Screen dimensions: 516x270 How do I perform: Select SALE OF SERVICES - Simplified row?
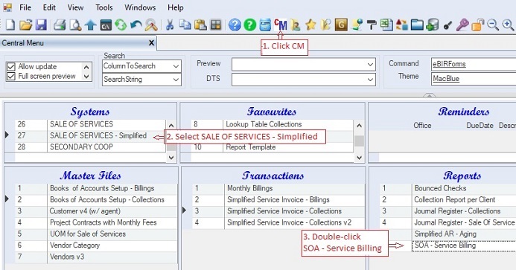[x=90, y=135]
